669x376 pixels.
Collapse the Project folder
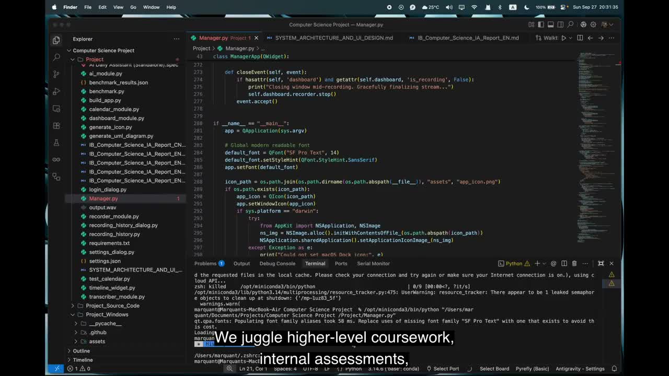point(73,60)
